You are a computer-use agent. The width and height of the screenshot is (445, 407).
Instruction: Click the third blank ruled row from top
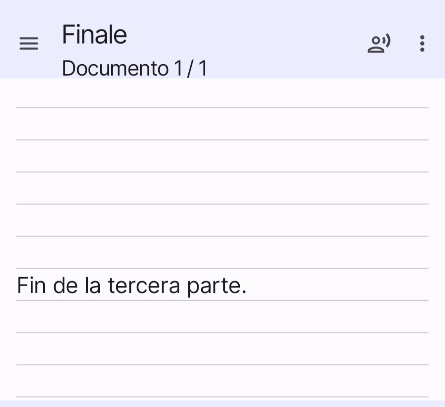click(x=222, y=156)
